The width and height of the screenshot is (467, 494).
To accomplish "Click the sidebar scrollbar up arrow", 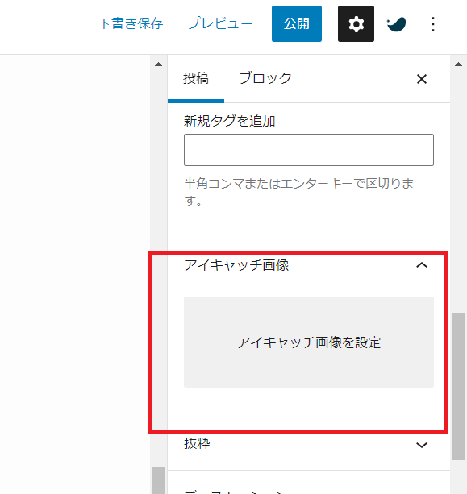I will click(458, 64).
